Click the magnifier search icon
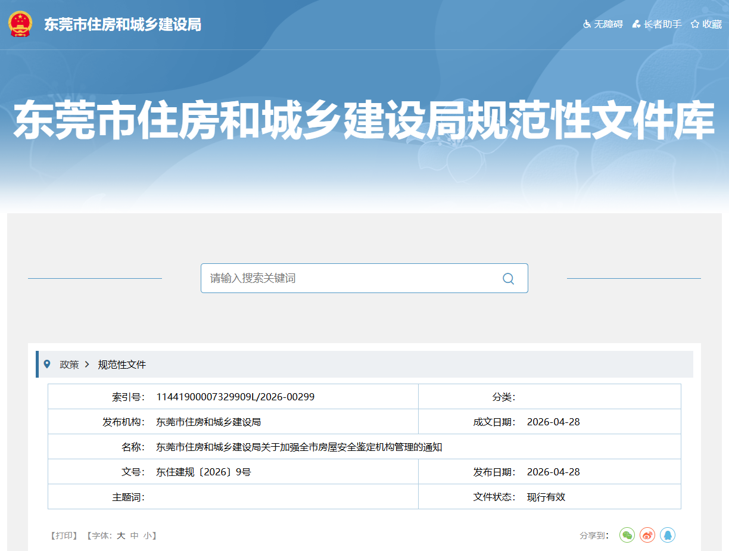Screen dimensions: 729x551 [508, 279]
